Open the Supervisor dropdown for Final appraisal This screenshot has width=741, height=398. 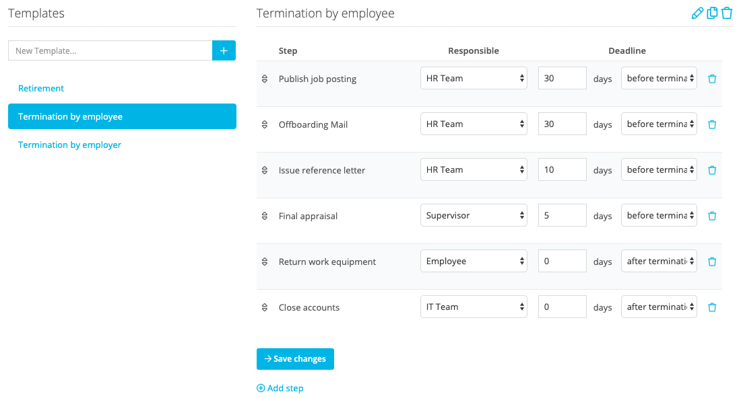(474, 215)
